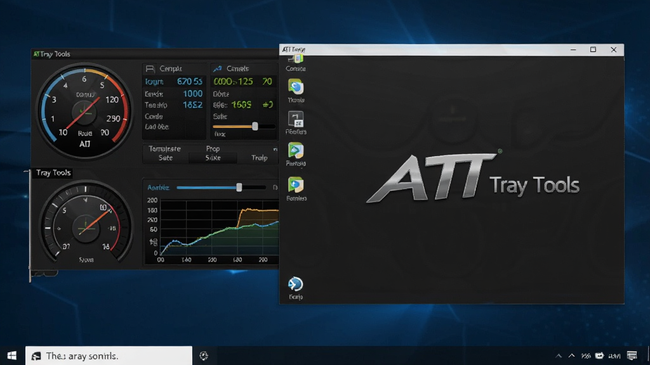Minimize the ATI Tray Tools splash window
Viewport: 650px width, 365px height.
573,49
